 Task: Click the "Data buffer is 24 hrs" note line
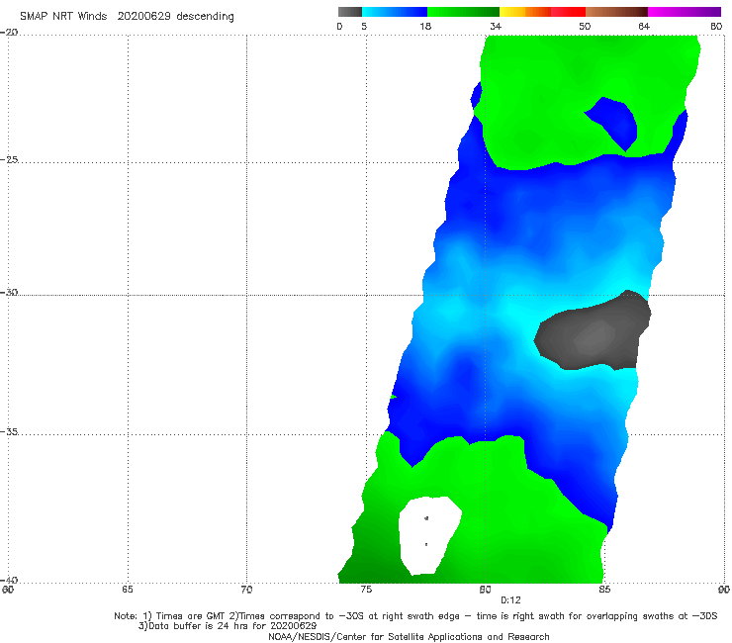click(x=228, y=626)
